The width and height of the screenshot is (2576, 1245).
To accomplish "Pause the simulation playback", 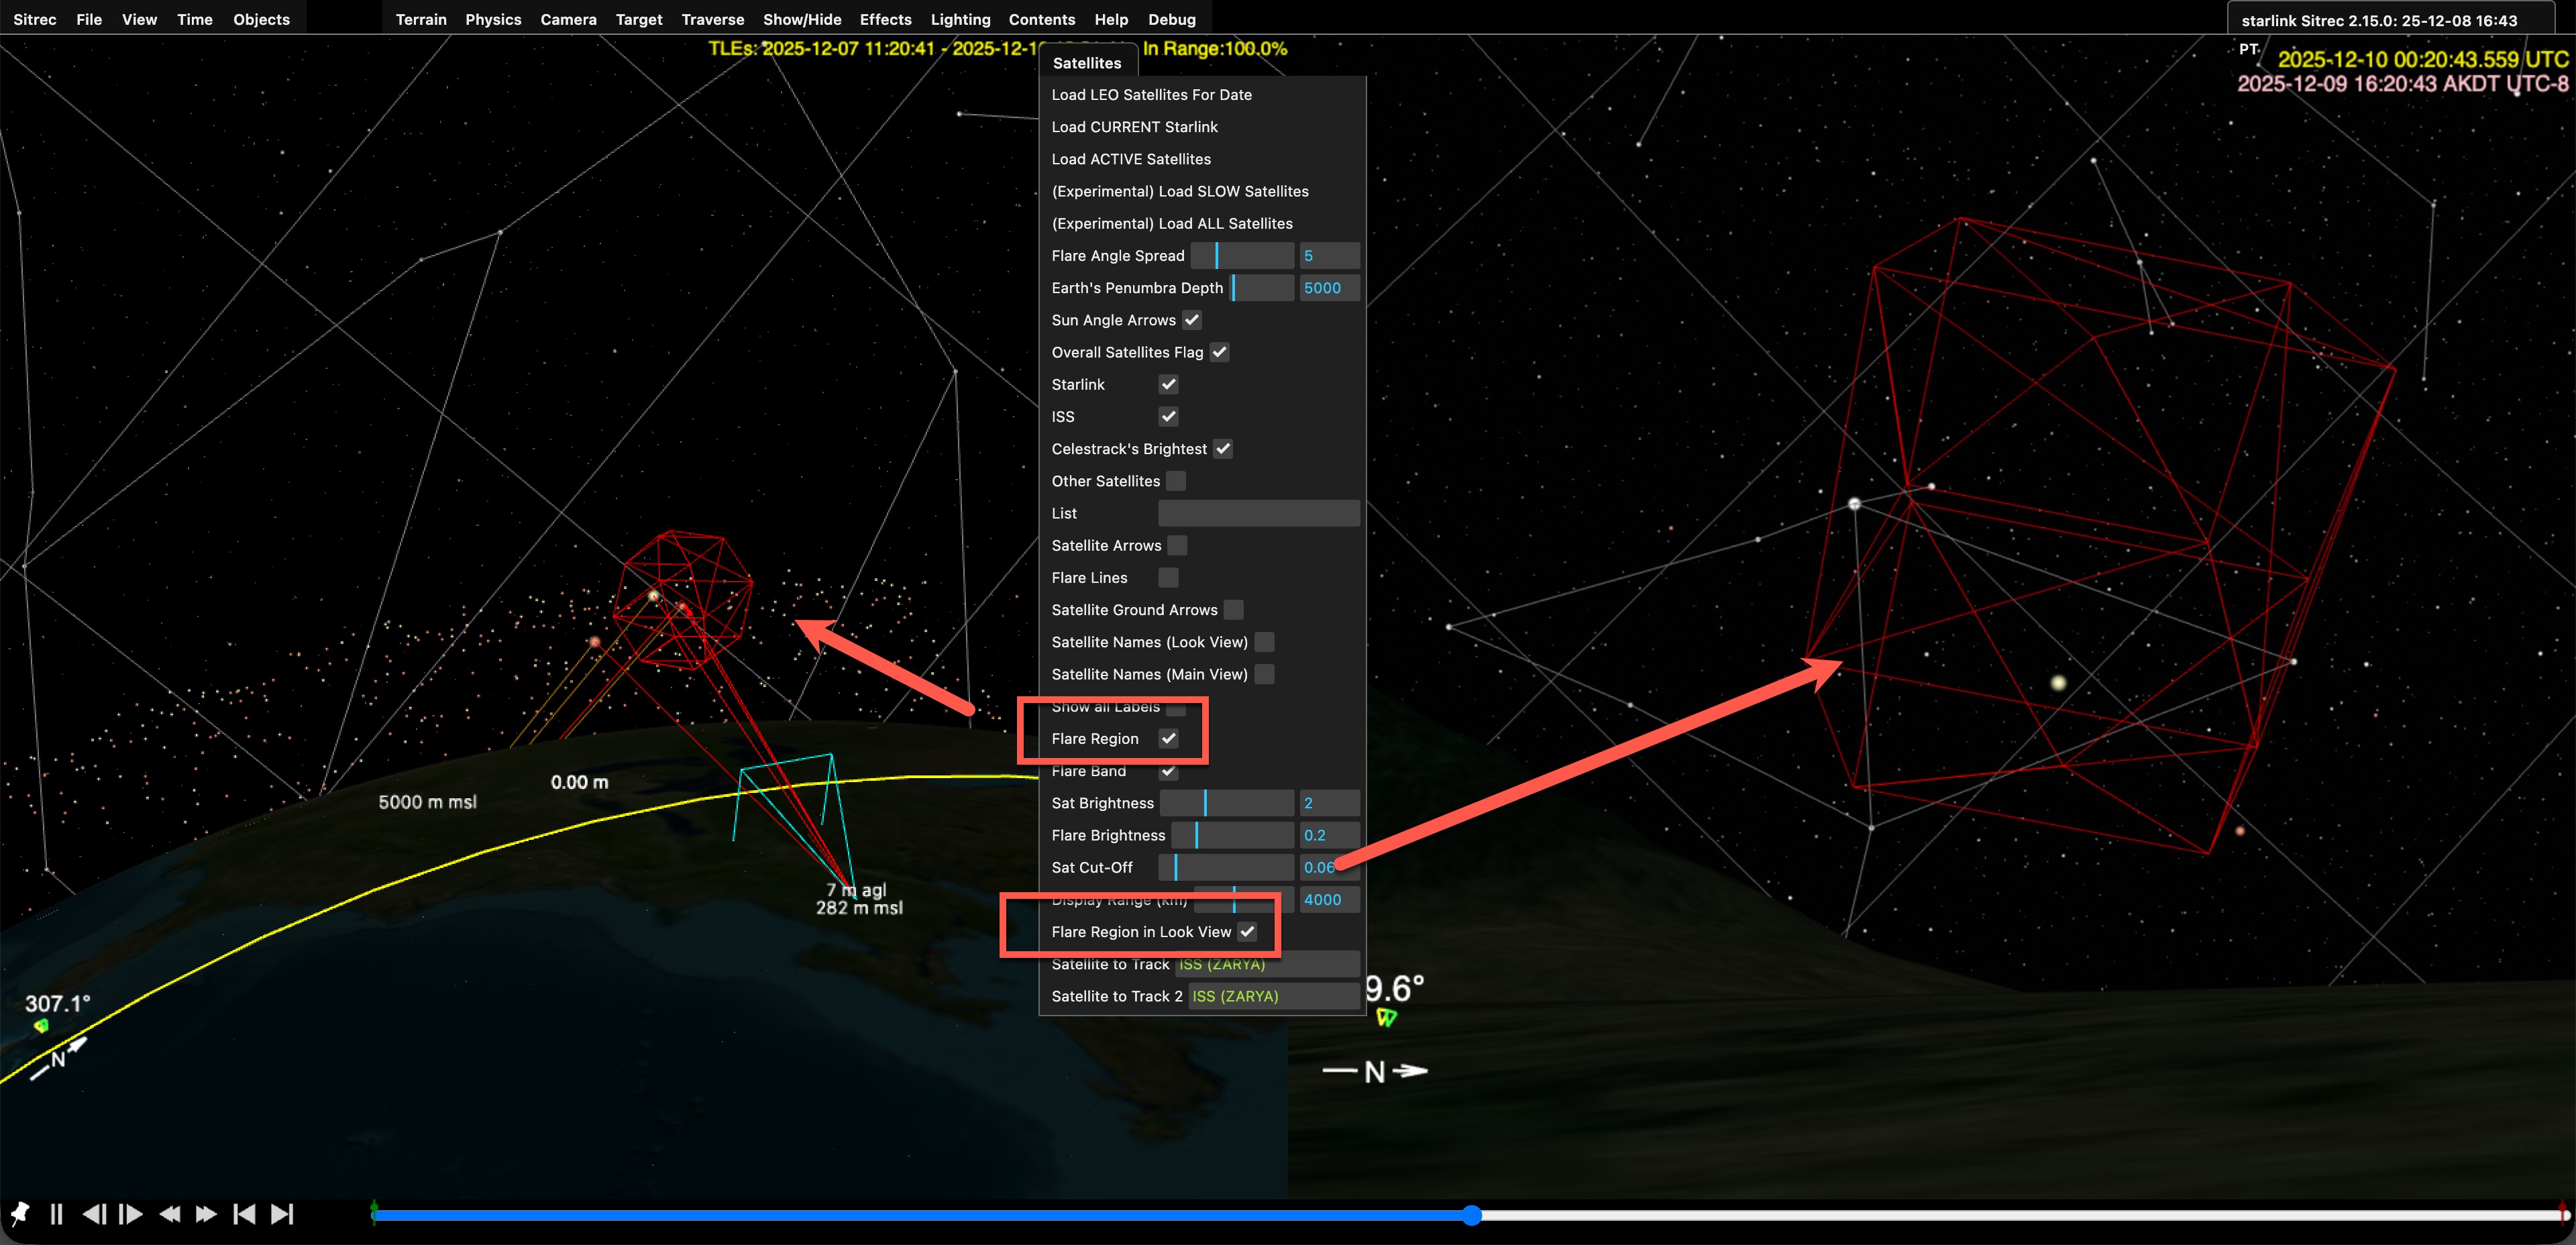I will click(x=57, y=1214).
